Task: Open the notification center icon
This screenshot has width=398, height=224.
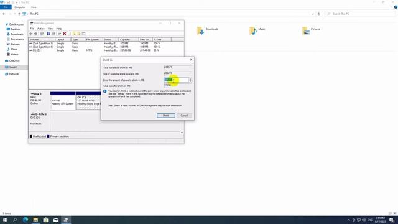Action: [x=392, y=220]
